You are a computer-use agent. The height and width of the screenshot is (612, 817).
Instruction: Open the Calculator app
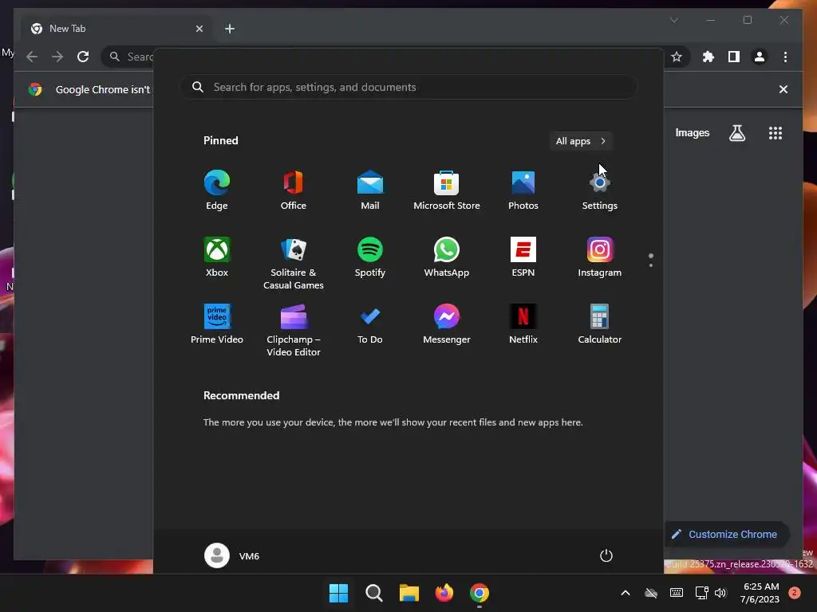click(600, 324)
